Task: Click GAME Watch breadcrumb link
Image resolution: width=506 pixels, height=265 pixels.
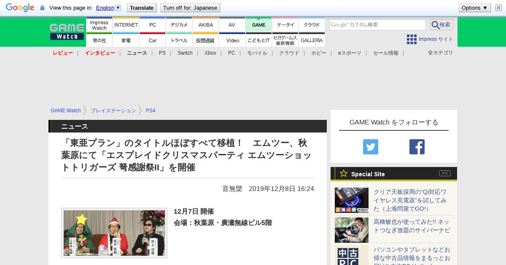Action: (66, 111)
